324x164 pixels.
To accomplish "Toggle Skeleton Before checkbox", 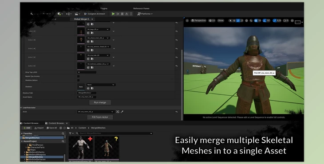I will tap(78, 80).
